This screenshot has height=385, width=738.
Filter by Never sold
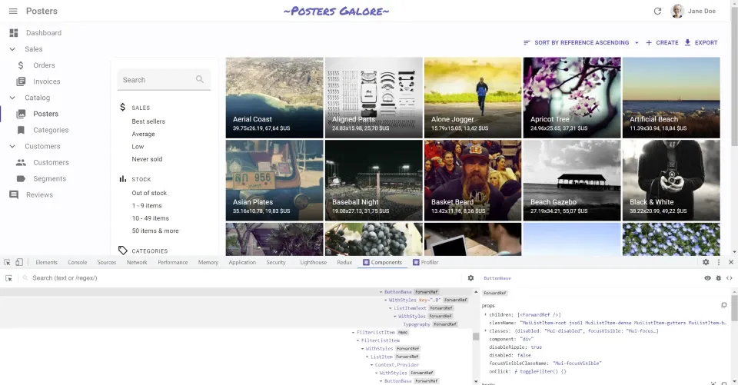147,159
